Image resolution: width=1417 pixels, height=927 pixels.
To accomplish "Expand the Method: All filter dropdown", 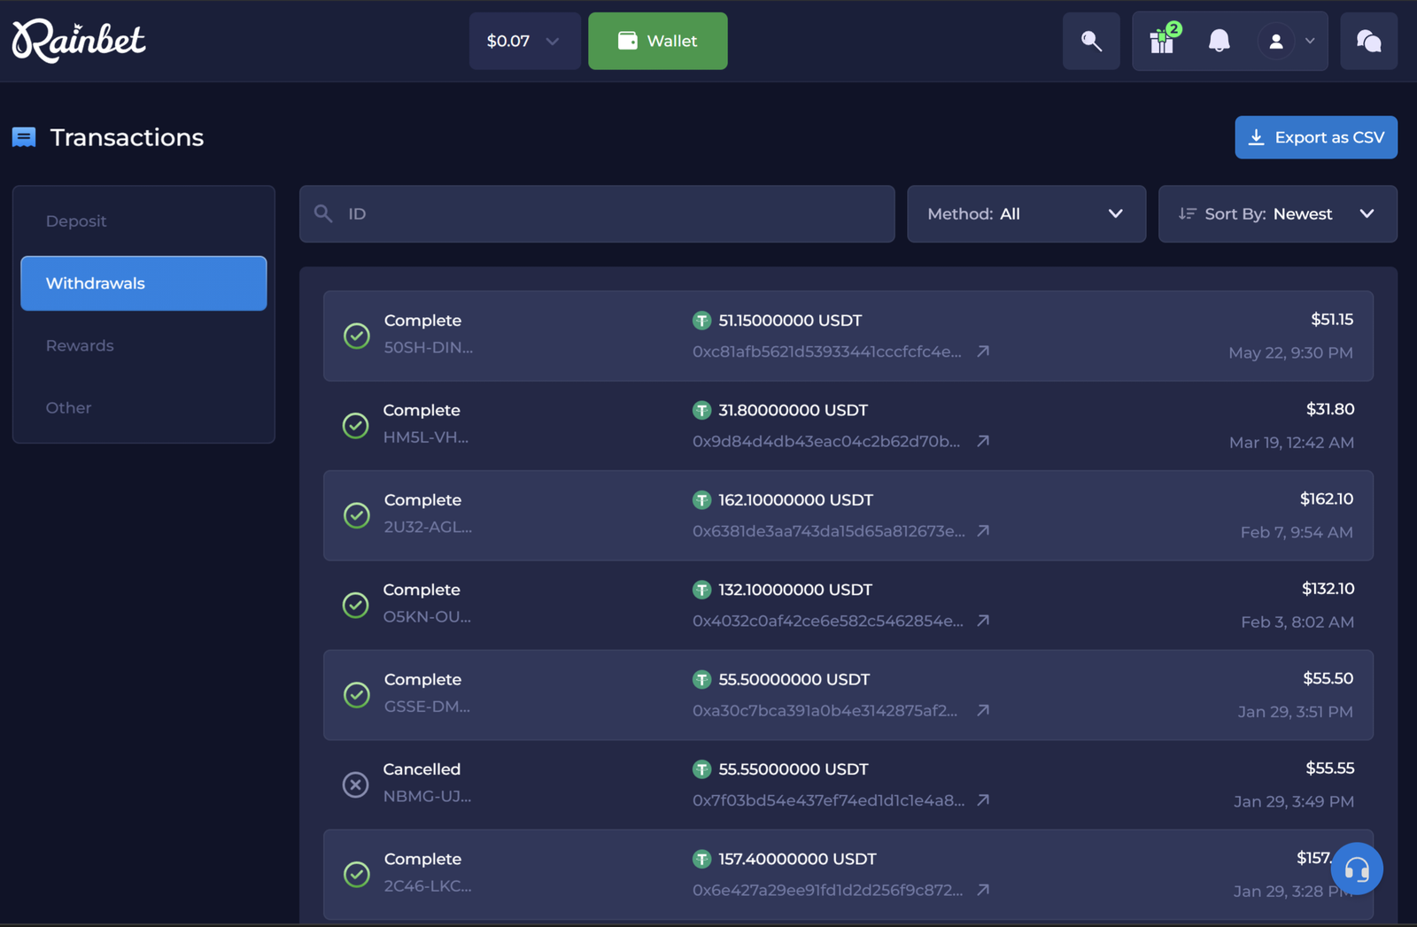I will coord(1026,213).
